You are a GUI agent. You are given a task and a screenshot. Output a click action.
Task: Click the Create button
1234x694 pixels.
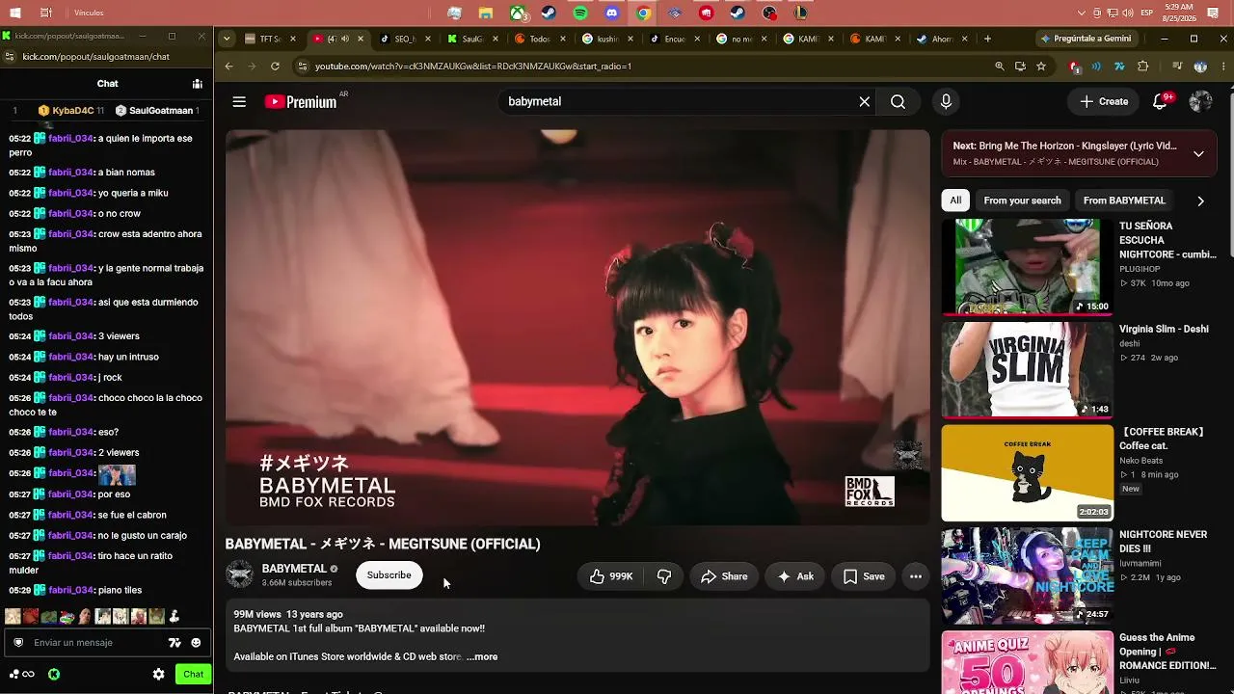(1104, 101)
